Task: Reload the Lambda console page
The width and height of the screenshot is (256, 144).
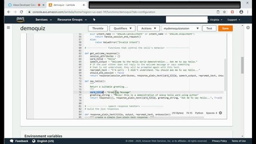Action: pyautogui.click(x=21, y=12)
